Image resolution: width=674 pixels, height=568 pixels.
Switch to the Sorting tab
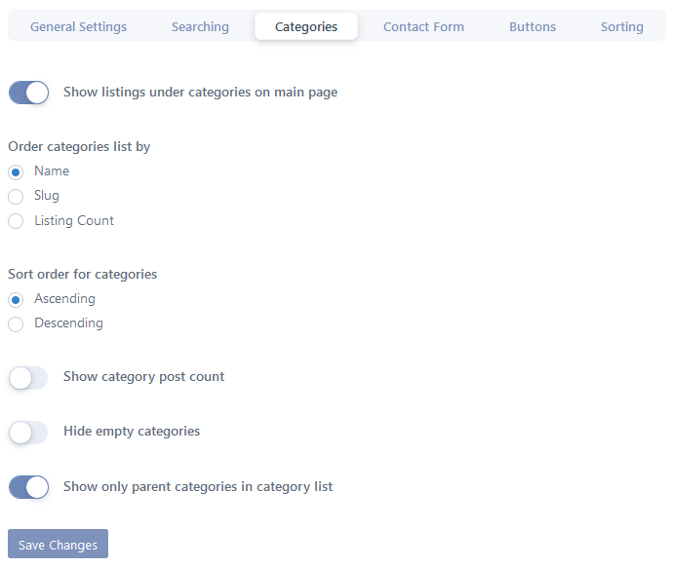pyautogui.click(x=621, y=26)
